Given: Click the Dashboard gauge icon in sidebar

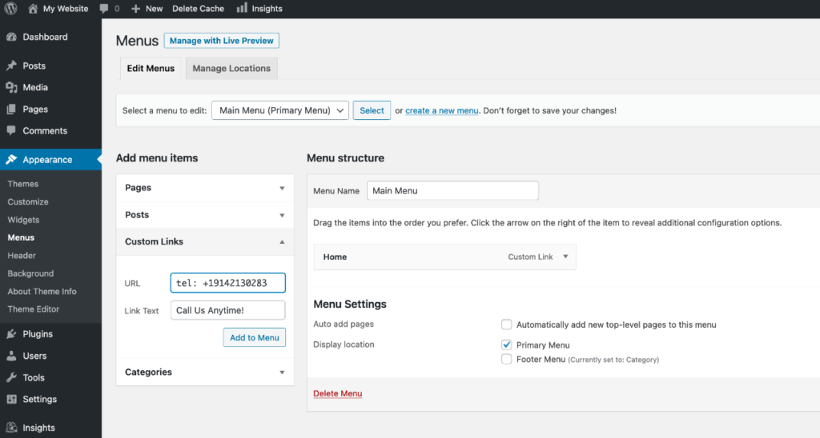Looking at the screenshot, I should click(11, 37).
